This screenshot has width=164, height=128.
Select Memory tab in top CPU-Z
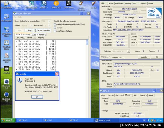coord(128,4)
